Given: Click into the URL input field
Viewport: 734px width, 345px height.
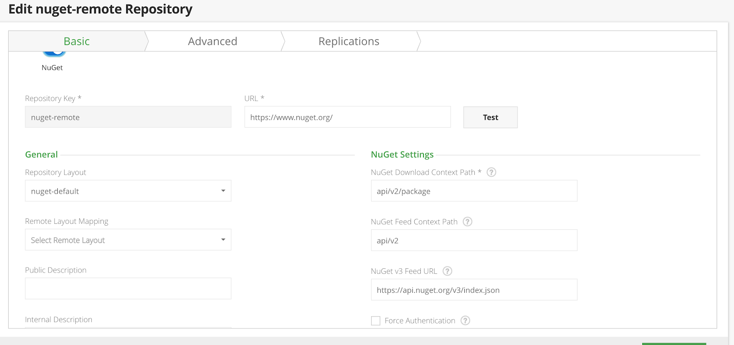Looking at the screenshot, I should 347,117.
